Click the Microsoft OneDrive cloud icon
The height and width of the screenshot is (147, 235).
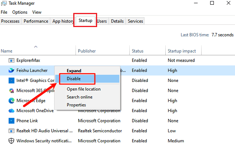point(11,111)
